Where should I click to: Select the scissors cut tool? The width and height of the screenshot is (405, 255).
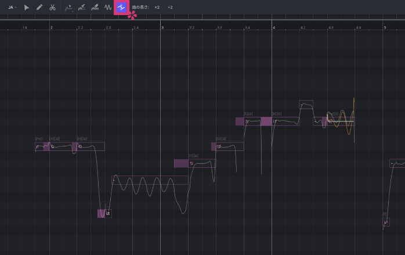[x=52, y=8]
